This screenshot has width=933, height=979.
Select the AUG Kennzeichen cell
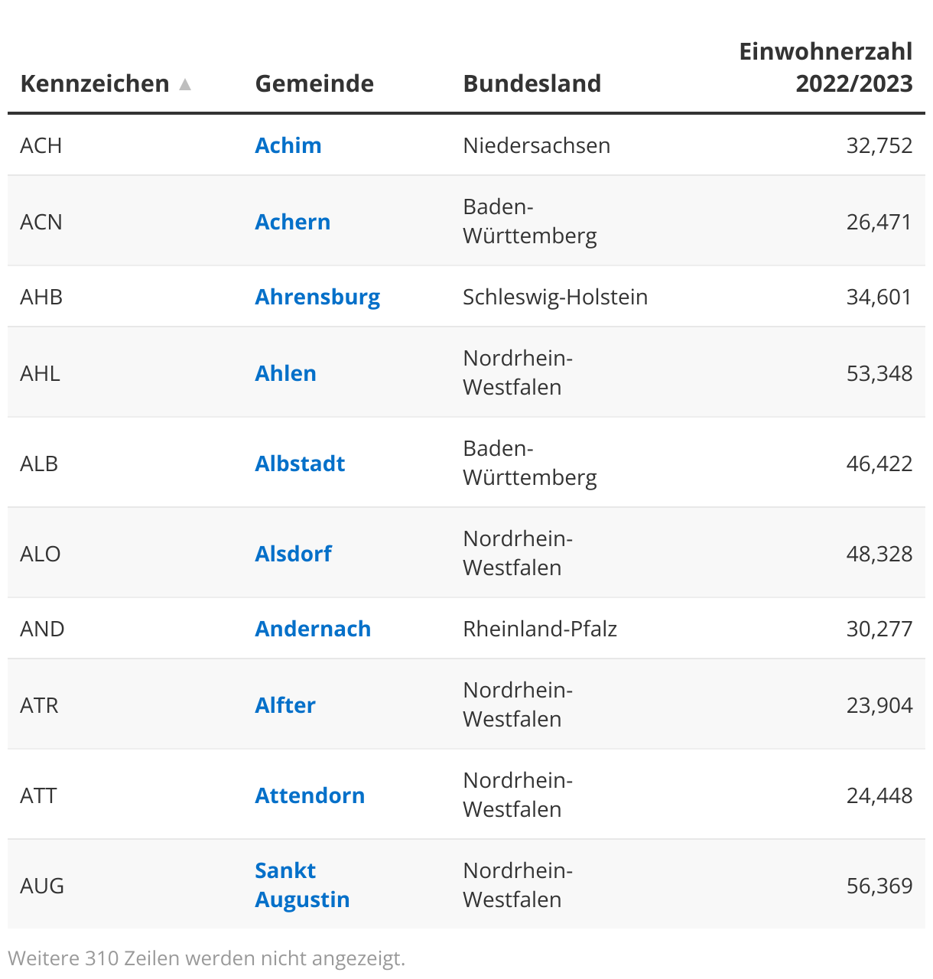(42, 886)
